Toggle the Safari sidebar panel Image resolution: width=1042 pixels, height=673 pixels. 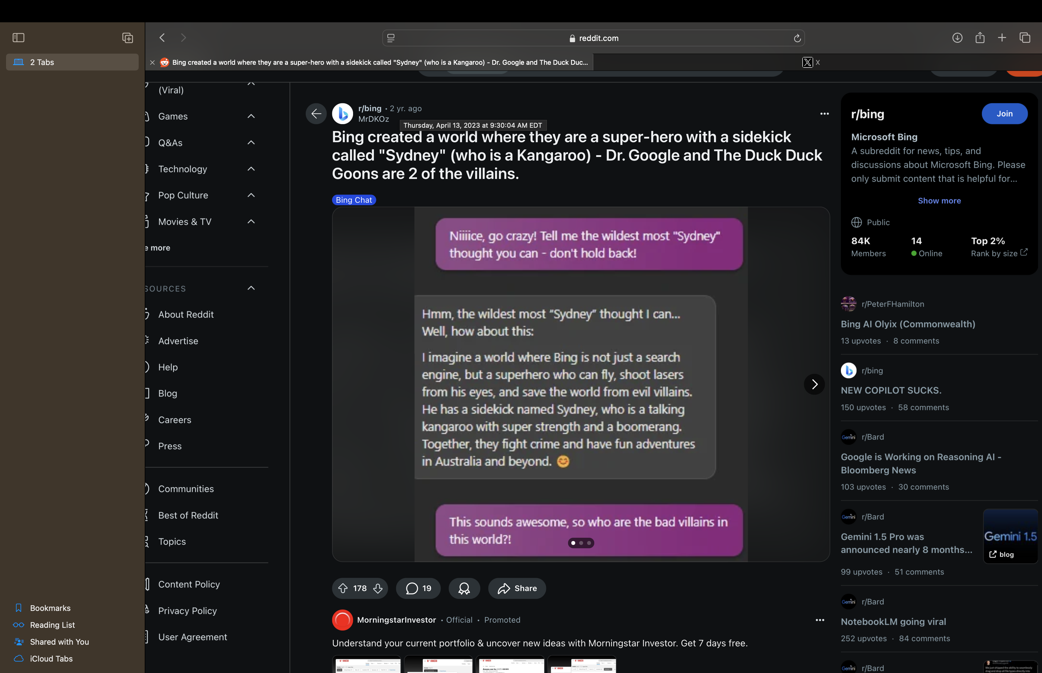(x=18, y=38)
